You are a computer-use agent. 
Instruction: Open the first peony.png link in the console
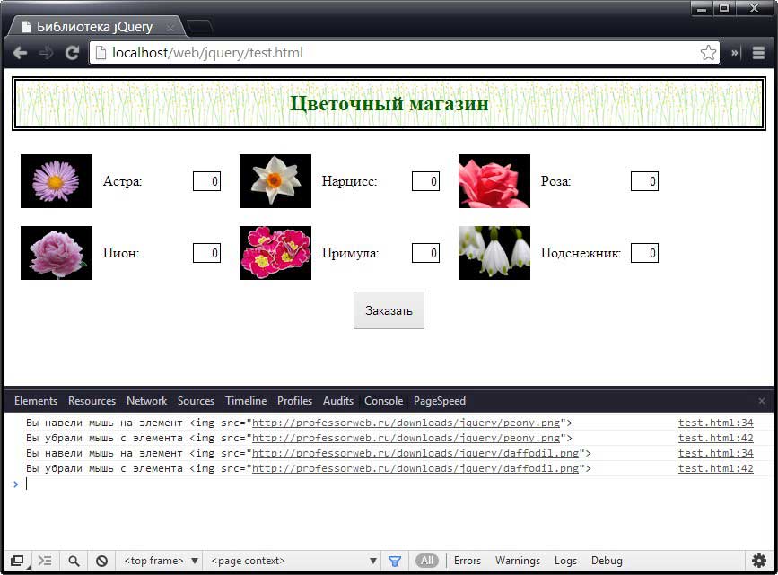point(406,423)
